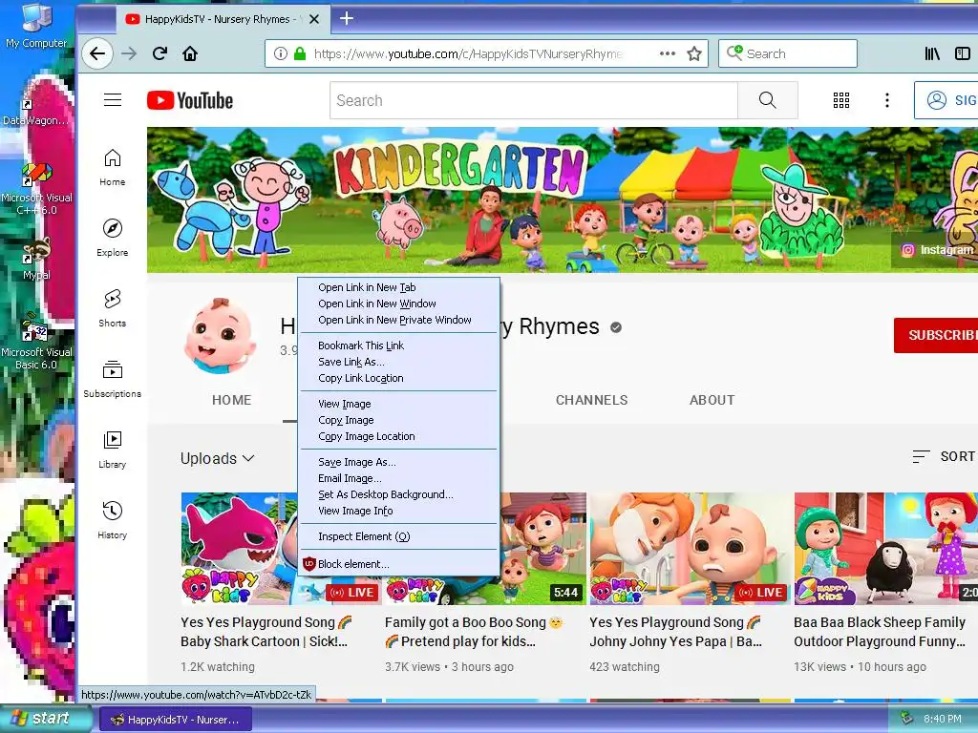Click the YouTube logo

click(x=190, y=100)
